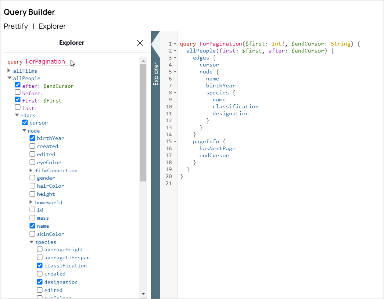This screenshot has width=384, height=299.
Task: Enable the averageLifespan checkbox
Action: (40, 257)
